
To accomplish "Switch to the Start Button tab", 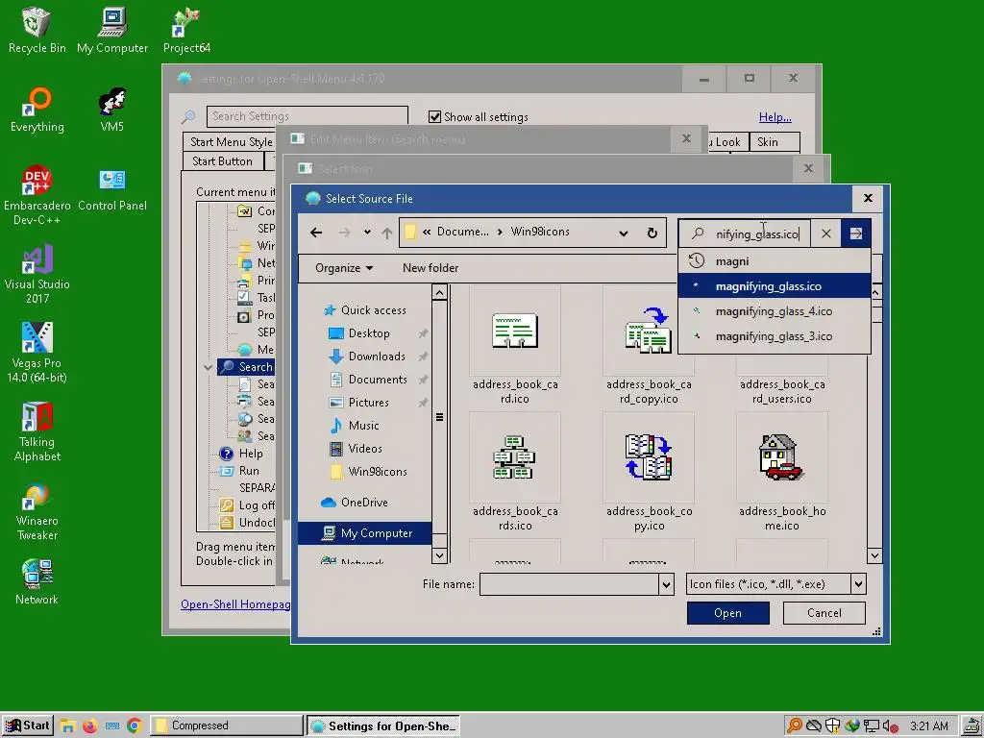I will pyautogui.click(x=222, y=161).
